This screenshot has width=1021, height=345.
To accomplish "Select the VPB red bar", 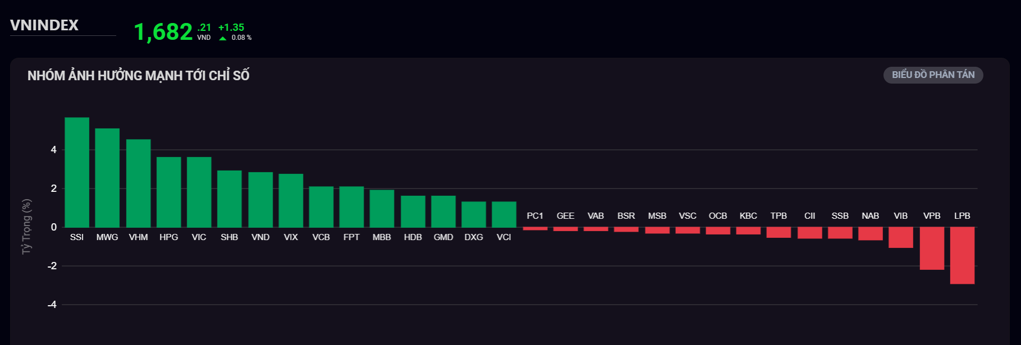I will coord(932,248).
